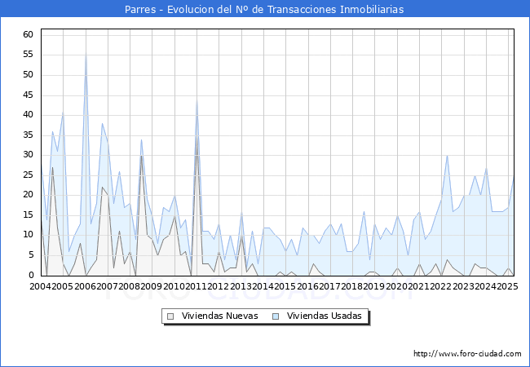The width and height of the screenshot is (530, 367).
Task: Click the y-axis label 15
Action: [29, 214]
